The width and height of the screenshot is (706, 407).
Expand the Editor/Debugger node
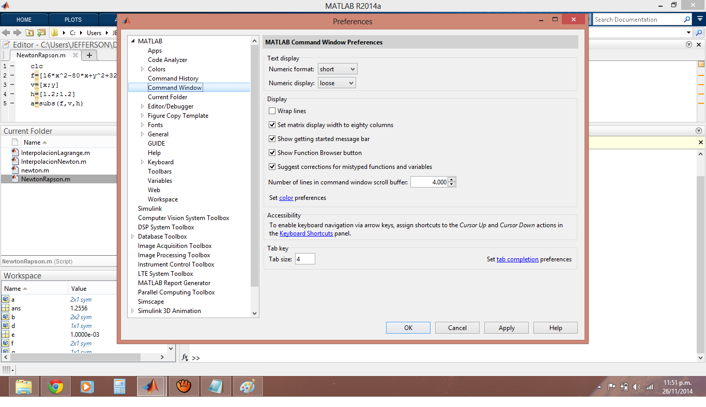click(x=143, y=106)
